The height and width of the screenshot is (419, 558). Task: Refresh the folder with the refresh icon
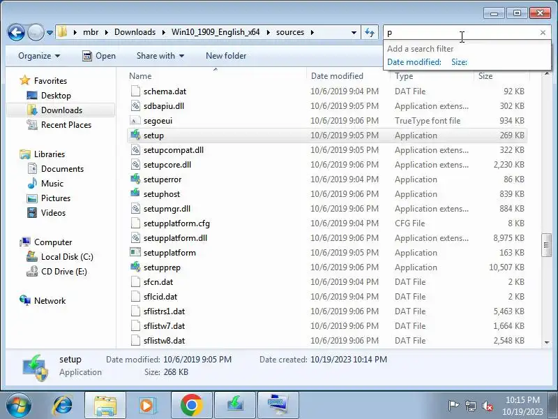(370, 32)
